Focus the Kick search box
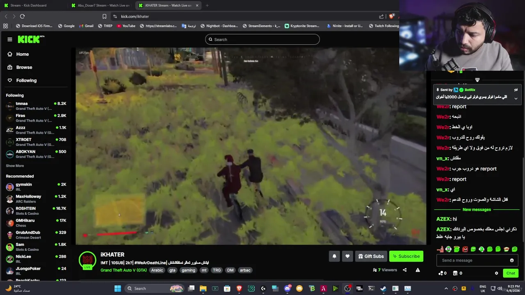 pos(262,39)
